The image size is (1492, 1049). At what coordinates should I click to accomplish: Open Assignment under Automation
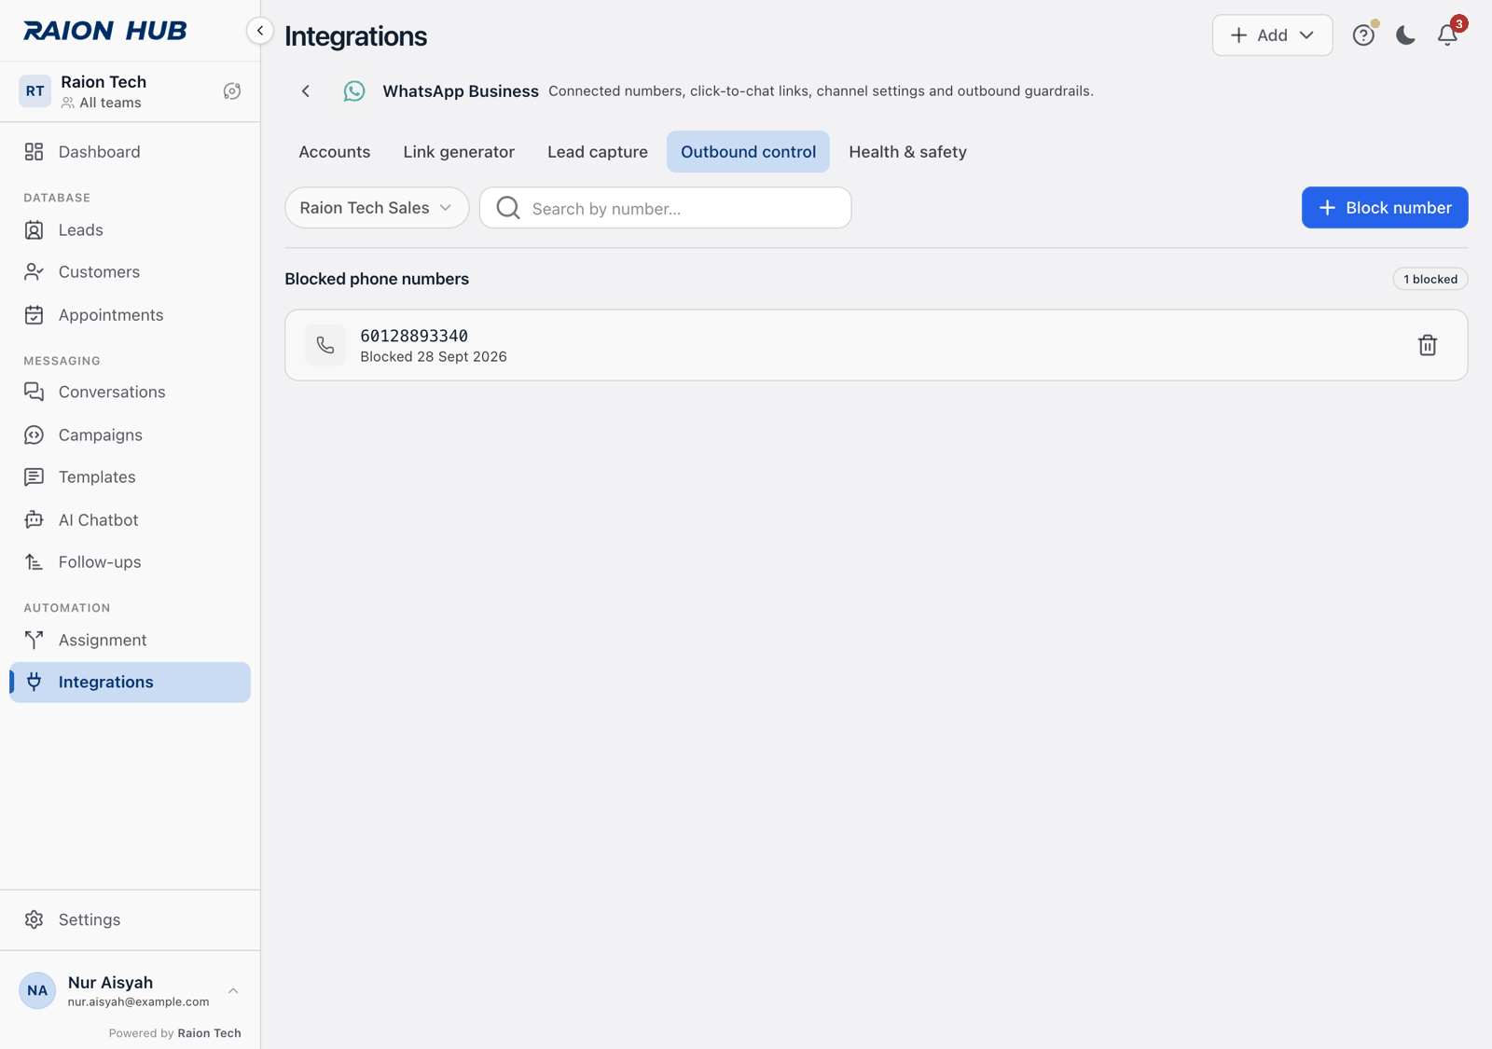130,641
